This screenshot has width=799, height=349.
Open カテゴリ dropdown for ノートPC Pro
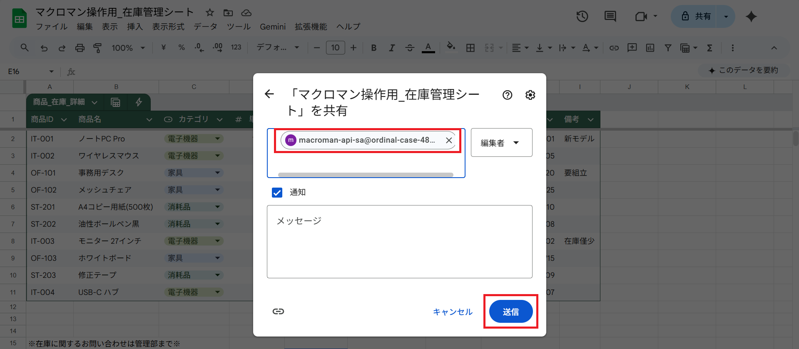point(217,139)
